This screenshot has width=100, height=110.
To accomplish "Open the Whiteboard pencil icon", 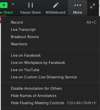I will [x=56, y=5].
